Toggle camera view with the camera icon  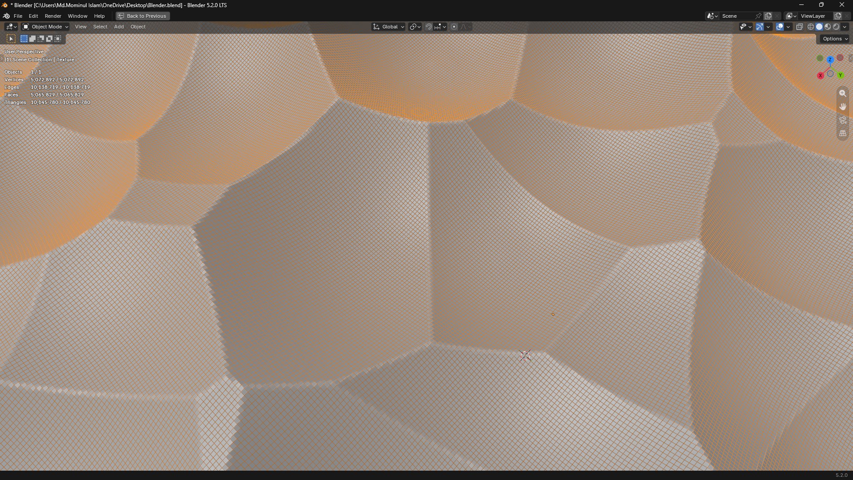click(843, 120)
